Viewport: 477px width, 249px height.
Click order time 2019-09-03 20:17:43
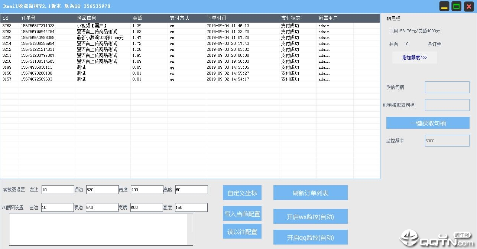[x=228, y=43]
